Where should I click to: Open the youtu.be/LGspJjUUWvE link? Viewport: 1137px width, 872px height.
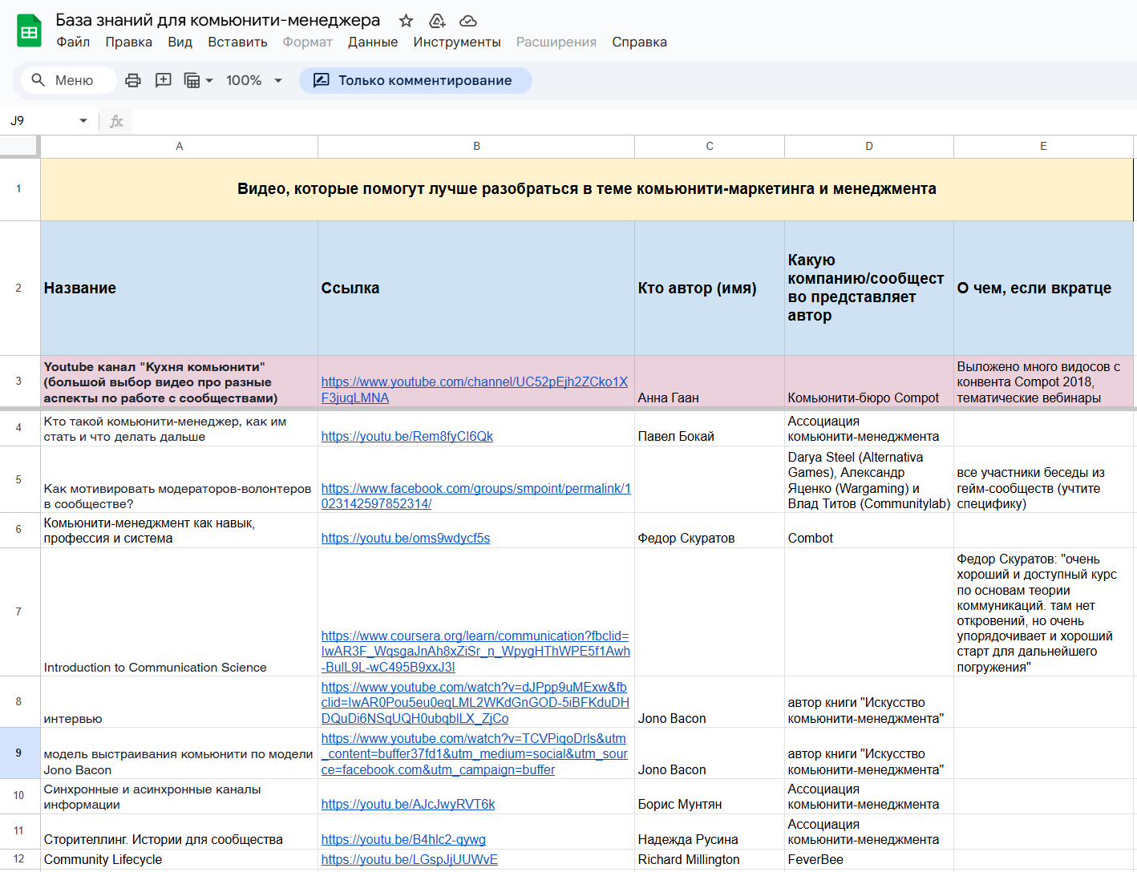(409, 859)
